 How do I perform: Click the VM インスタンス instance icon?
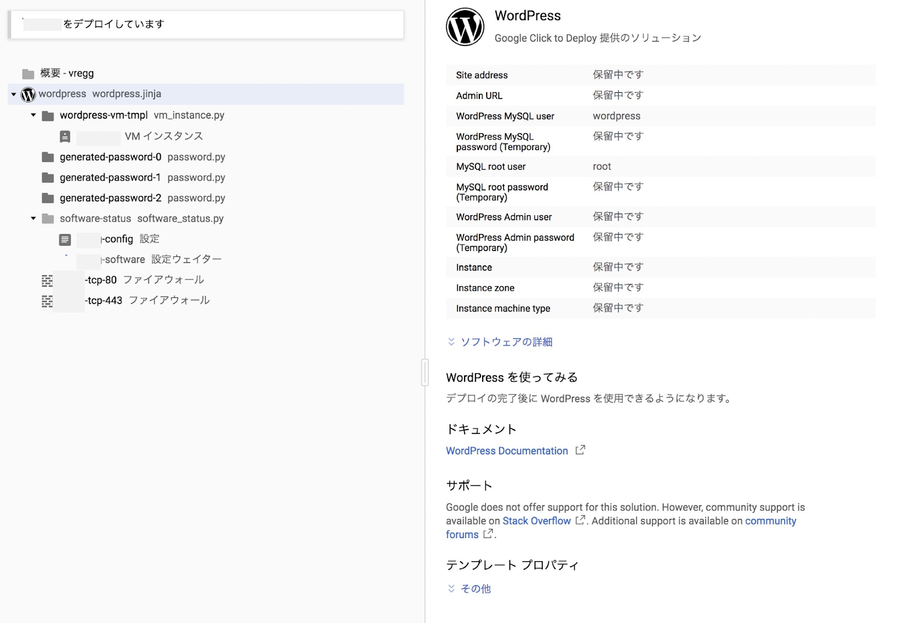(x=65, y=137)
